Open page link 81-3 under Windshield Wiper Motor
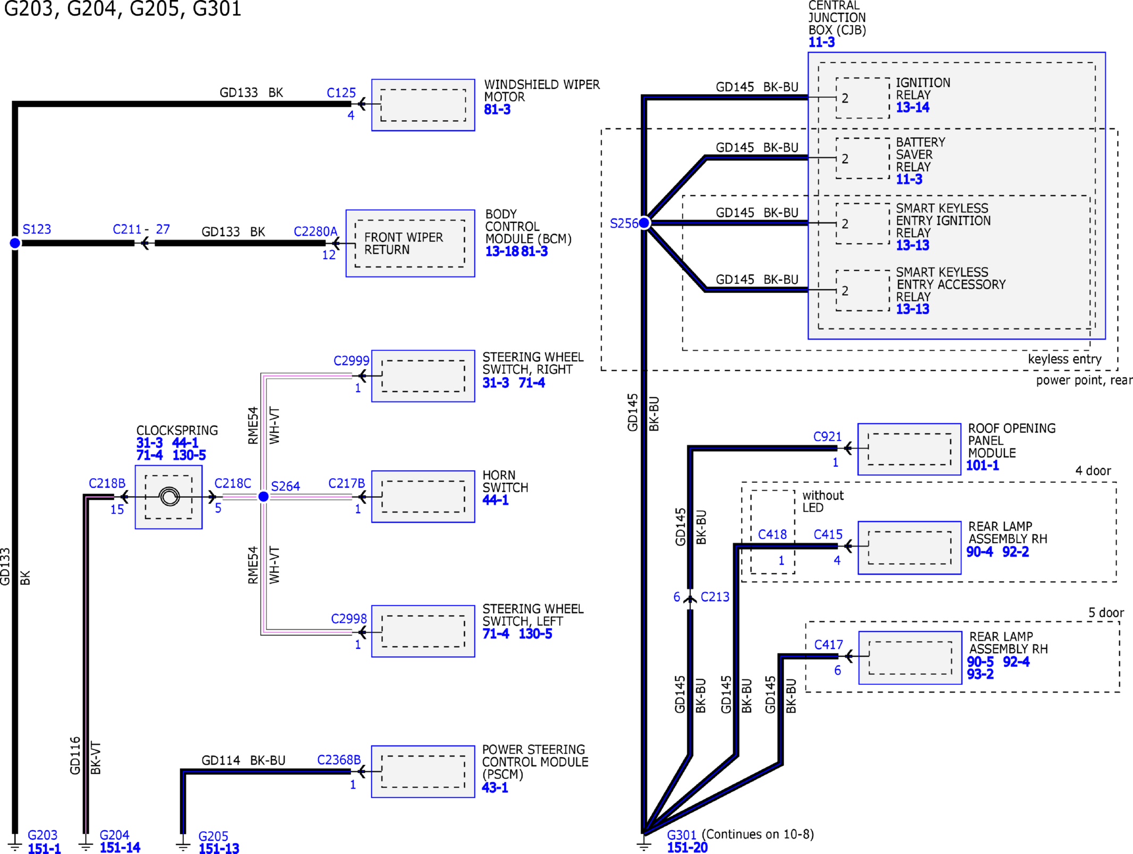The height and width of the screenshot is (854, 1133). pyautogui.click(x=497, y=110)
